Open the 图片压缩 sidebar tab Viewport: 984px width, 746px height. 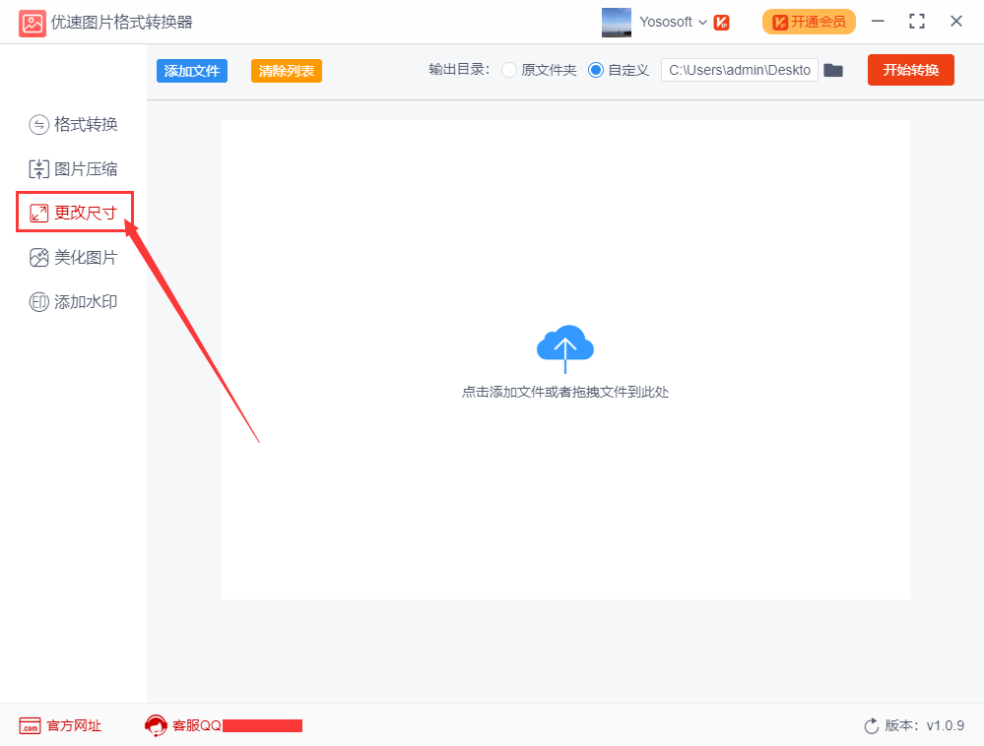[74, 168]
